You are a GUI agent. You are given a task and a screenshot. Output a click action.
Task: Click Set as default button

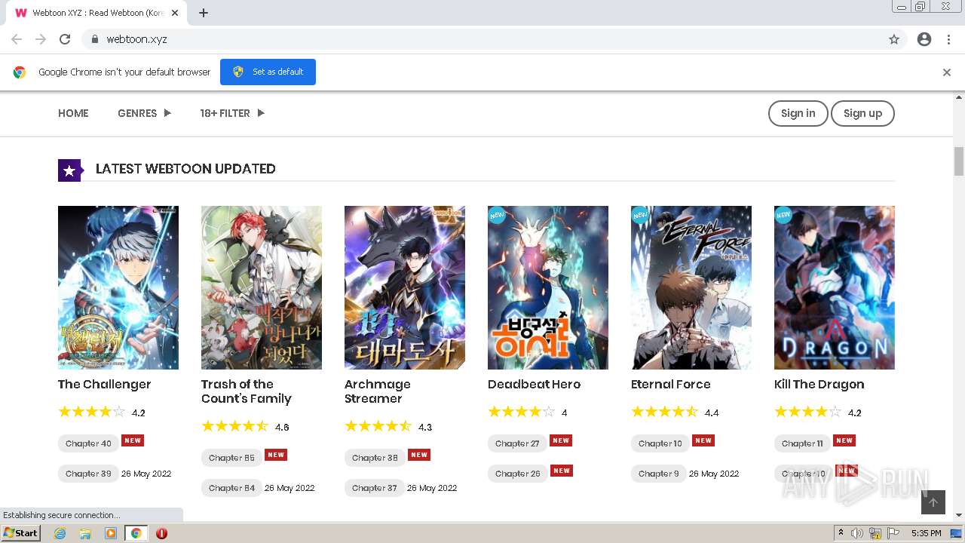click(268, 72)
